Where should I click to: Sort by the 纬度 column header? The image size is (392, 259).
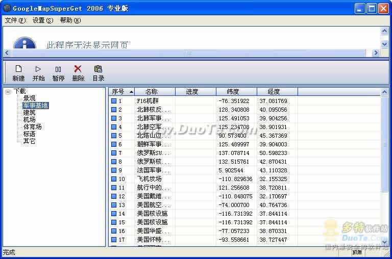[x=236, y=92]
